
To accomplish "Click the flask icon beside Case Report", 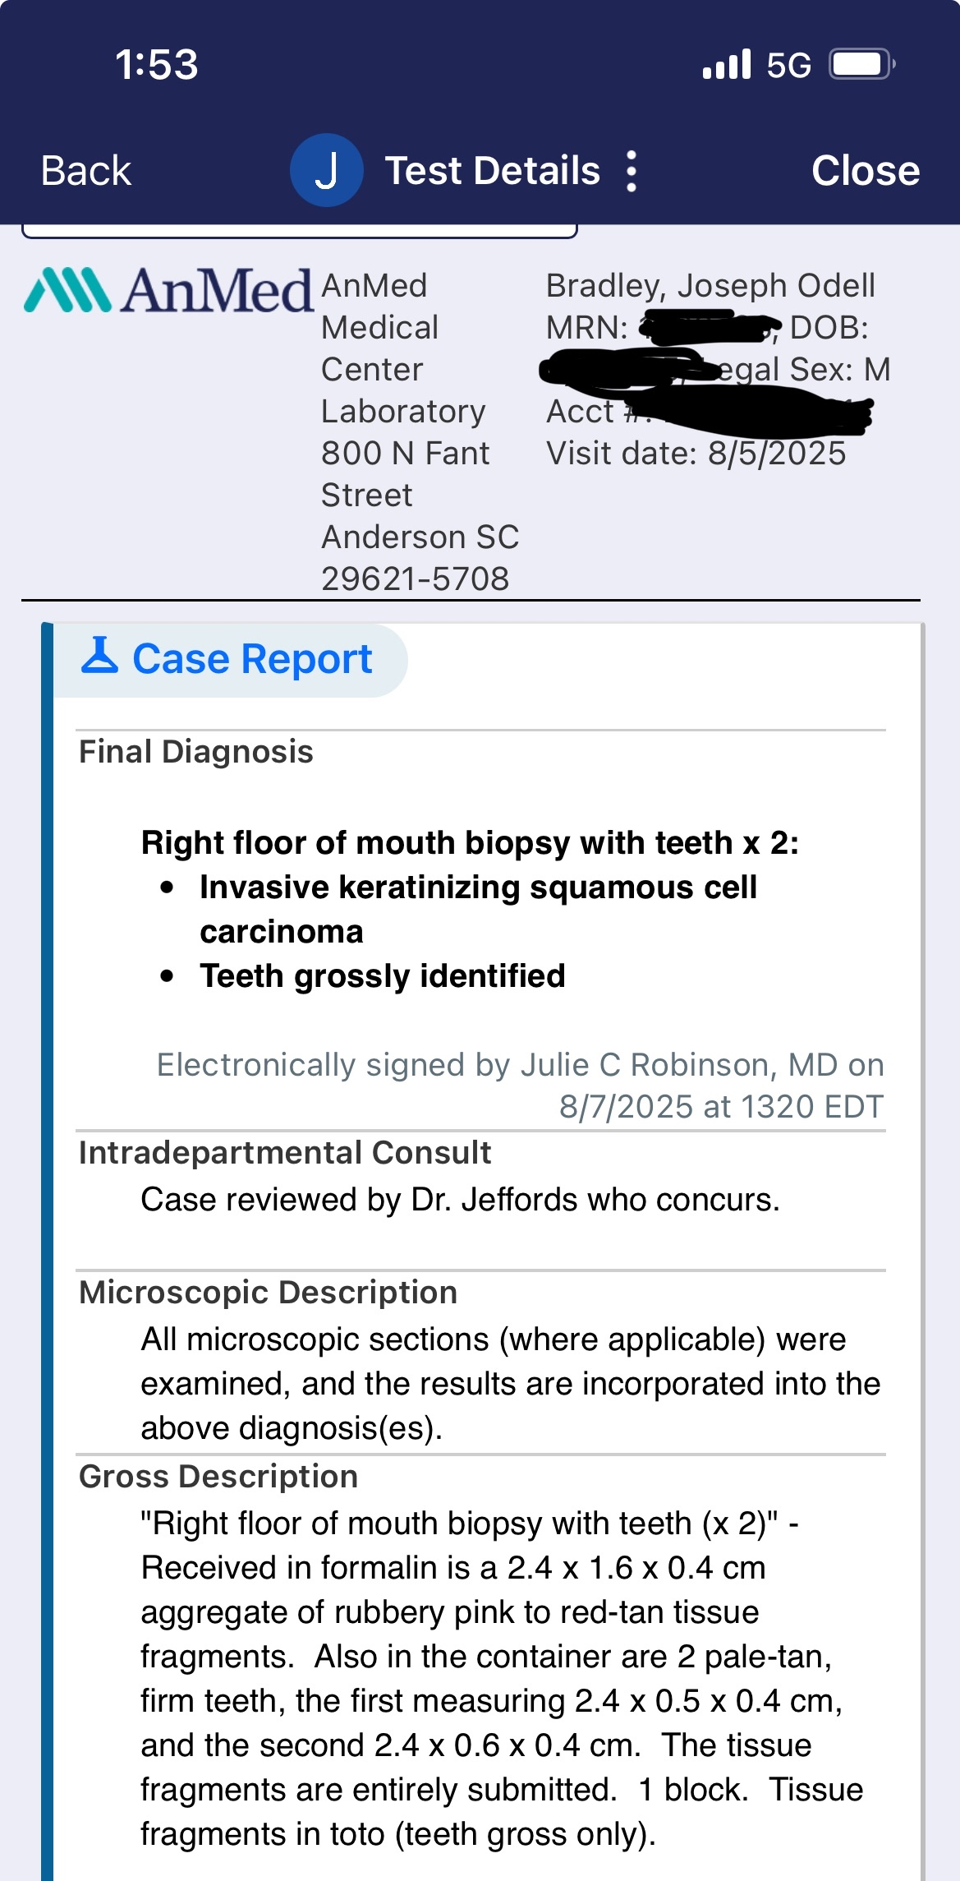I will [x=99, y=657].
